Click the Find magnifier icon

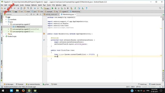[28, 8]
